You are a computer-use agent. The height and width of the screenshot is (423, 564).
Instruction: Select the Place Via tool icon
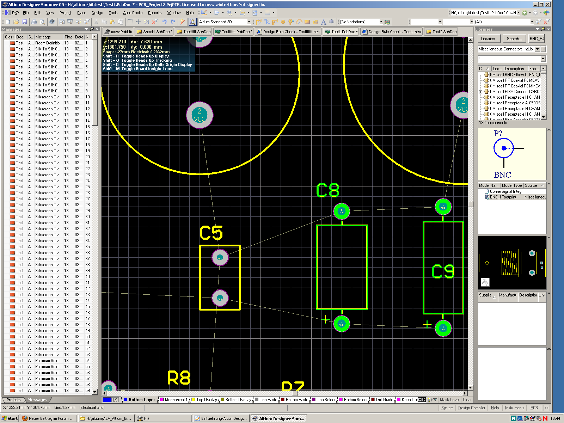pyautogui.click(x=291, y=22)
